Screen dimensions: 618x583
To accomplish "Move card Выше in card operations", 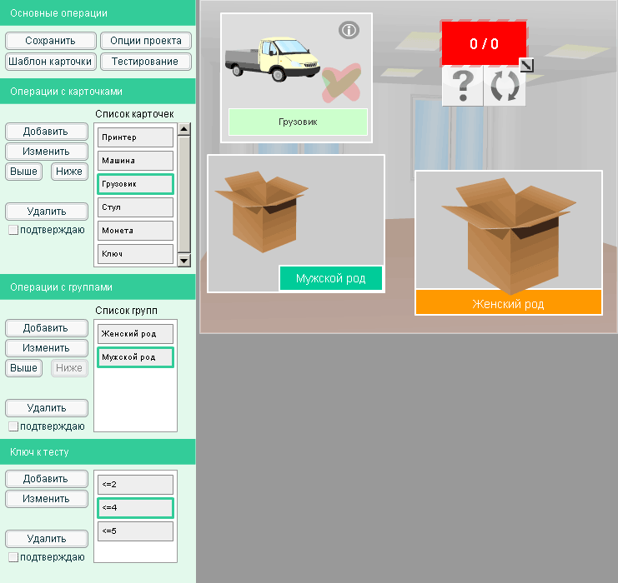I will pyautogui.click(x=23, y=172).
